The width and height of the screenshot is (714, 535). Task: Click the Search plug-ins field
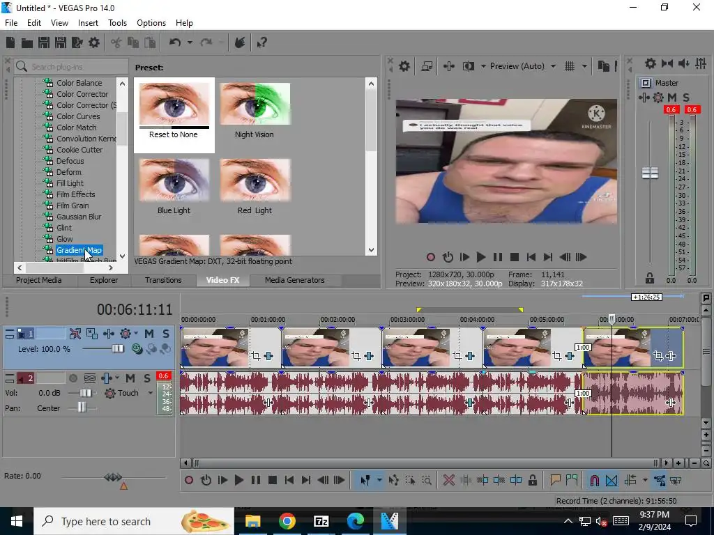[71, 66]
